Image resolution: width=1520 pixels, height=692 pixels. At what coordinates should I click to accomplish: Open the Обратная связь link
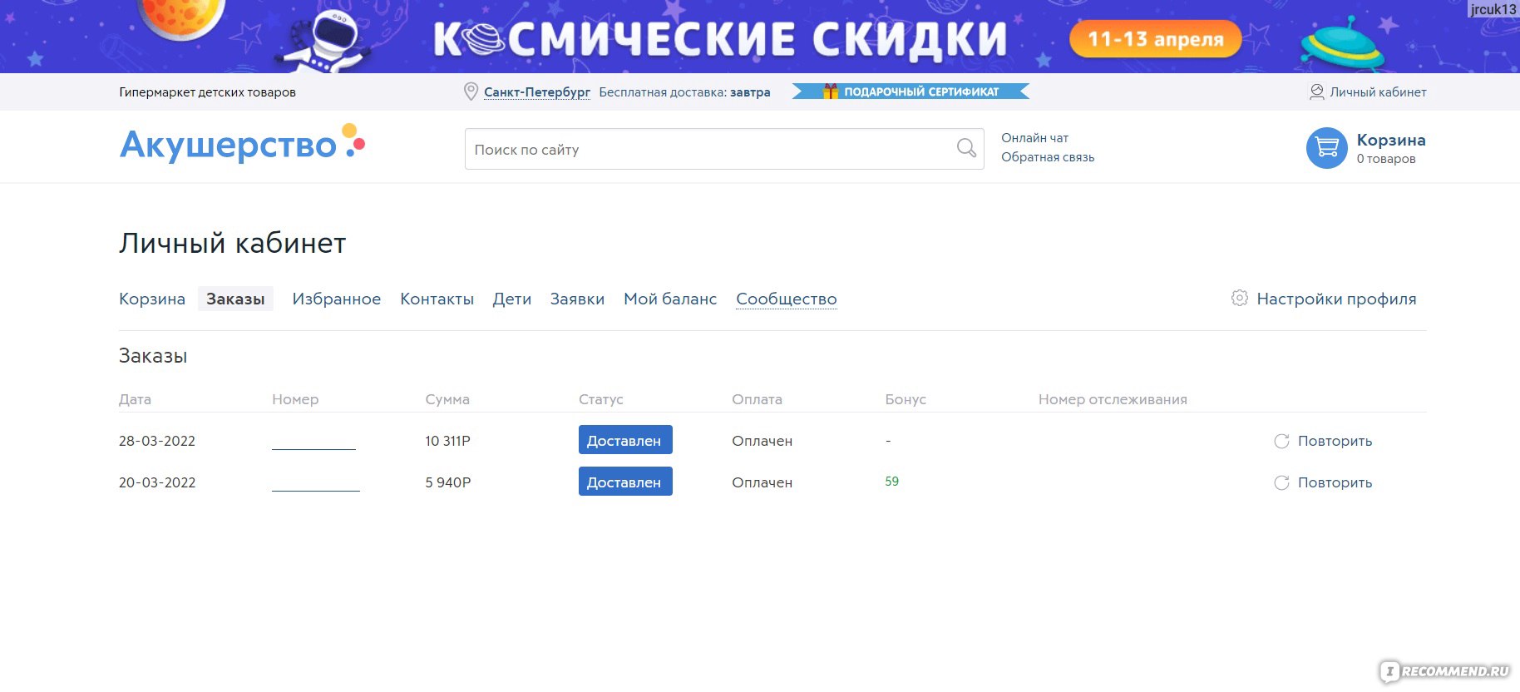click(x=1048, y=157)
